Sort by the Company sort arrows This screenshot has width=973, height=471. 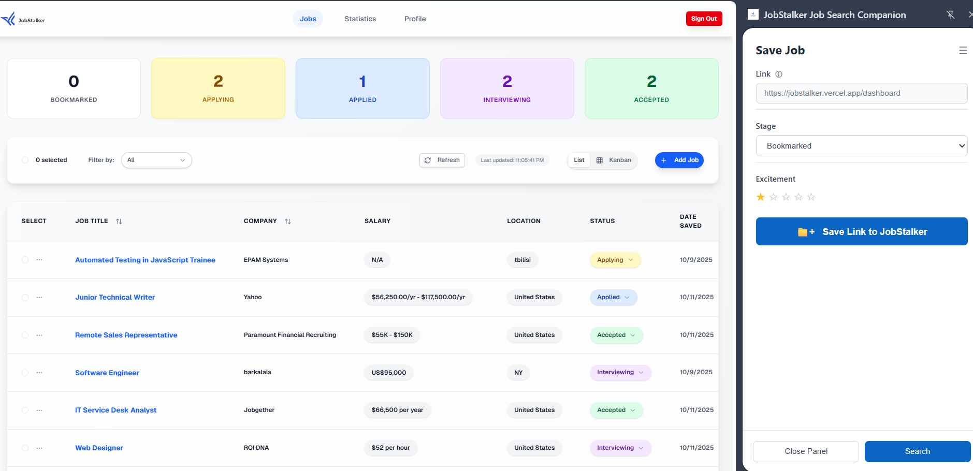coord(288,221)
